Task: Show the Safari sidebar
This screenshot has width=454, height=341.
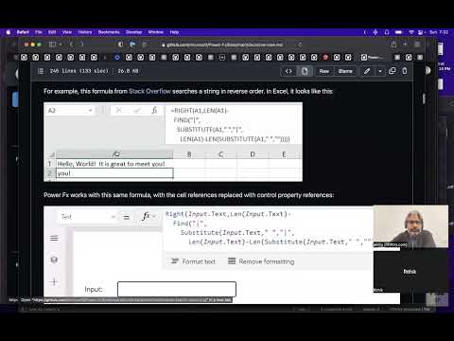Action: 52,45
